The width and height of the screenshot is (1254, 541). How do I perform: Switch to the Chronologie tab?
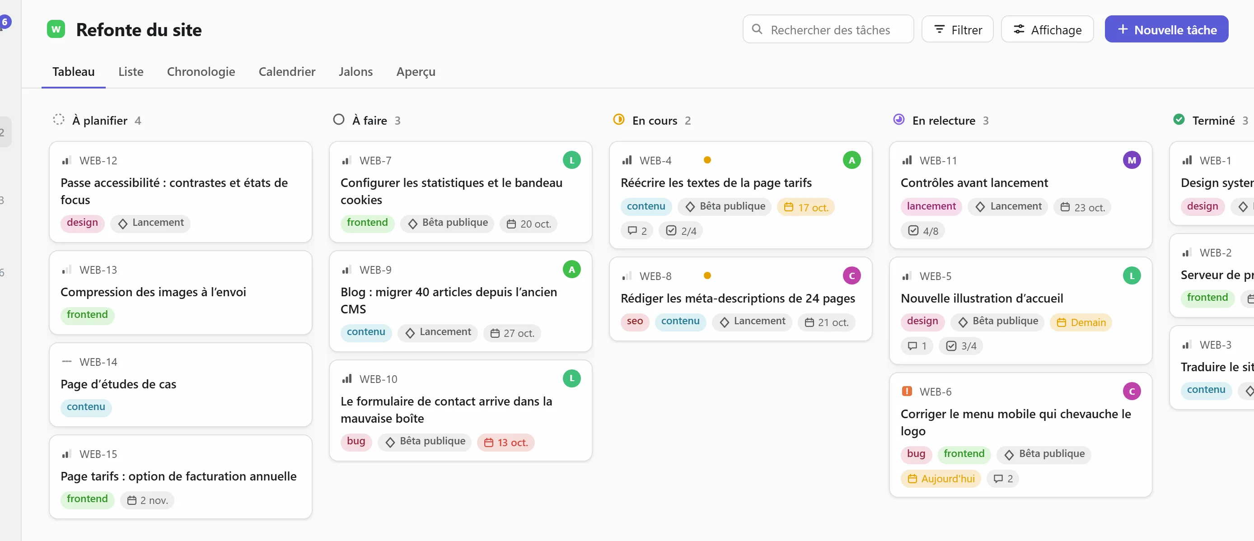point(201,71)
